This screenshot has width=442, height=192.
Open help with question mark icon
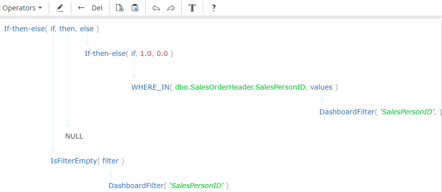214,8
